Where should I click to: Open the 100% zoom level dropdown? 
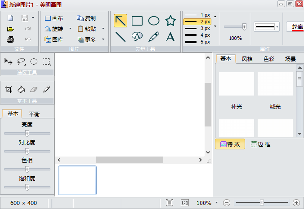pos(217,203)
